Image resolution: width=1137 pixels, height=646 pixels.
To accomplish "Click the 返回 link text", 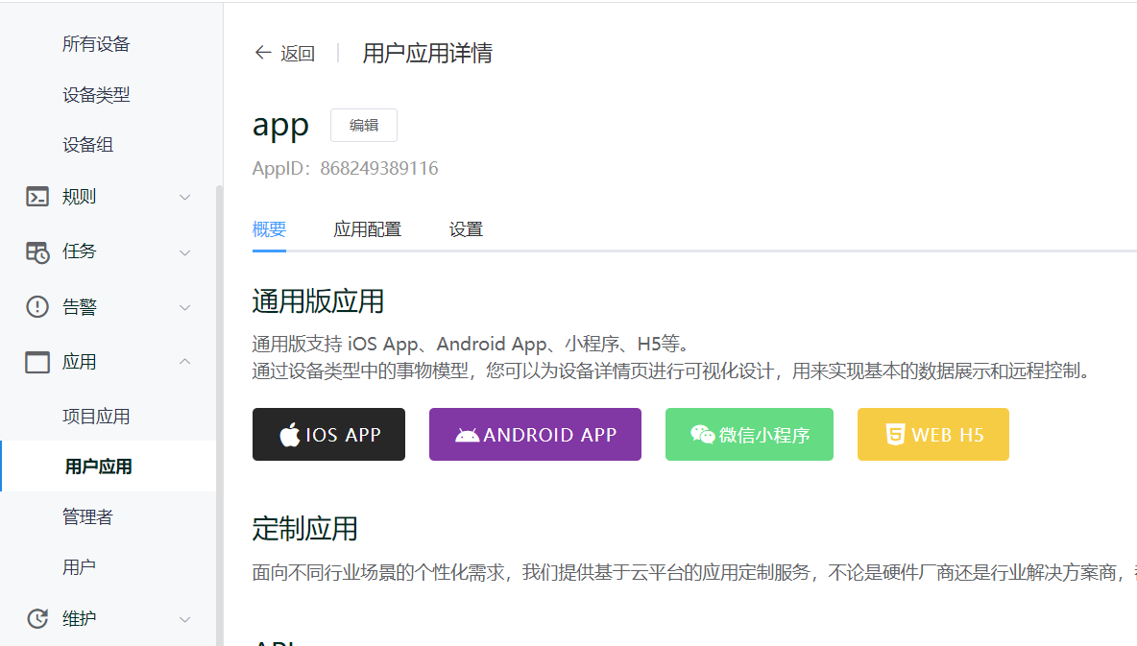I will pyautogui.click(x=298, y=54).
